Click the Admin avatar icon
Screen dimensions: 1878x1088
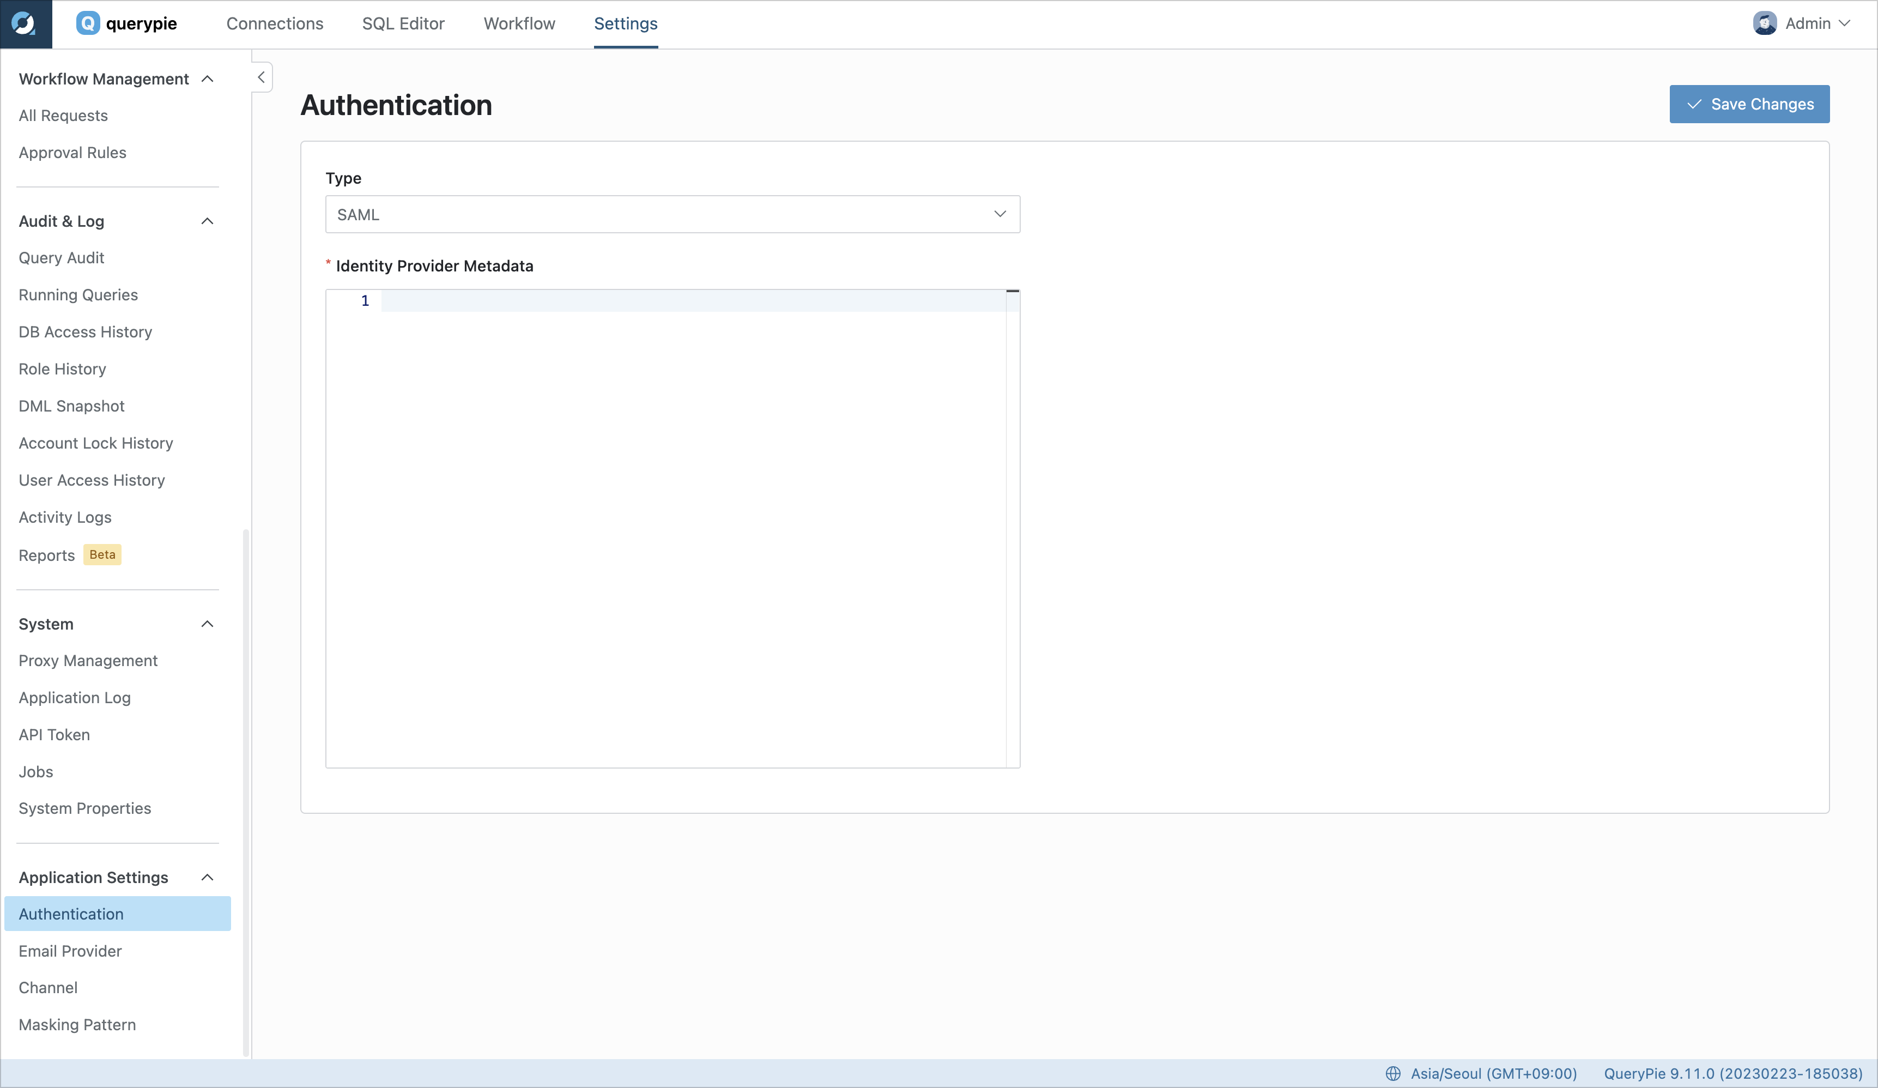(1764, 23)
